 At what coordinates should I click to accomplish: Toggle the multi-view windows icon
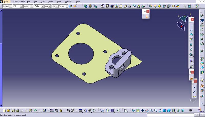[164, 111]
